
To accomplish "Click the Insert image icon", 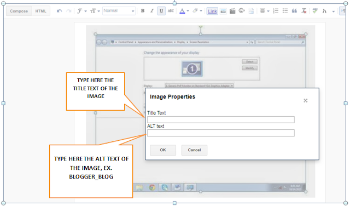I will point(223,11).
